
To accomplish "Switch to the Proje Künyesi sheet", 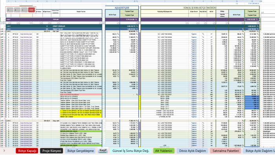I will pyautogui.click(x=51, y=151).
